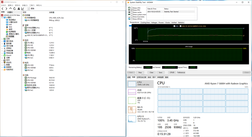
Task: Refresh sensor readings via toolbar refresh icon
Action: coord(15,9)
